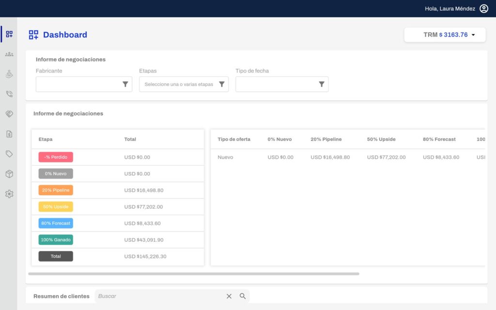Open the Tipo de fecha dropdown

pyautogui.click(x=282, y=84)
